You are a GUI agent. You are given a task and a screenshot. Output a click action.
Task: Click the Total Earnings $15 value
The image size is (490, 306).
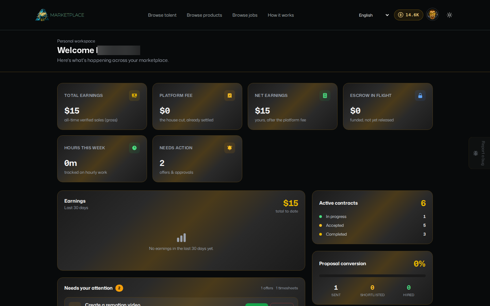pyautogui.click(x=72, y=111)
